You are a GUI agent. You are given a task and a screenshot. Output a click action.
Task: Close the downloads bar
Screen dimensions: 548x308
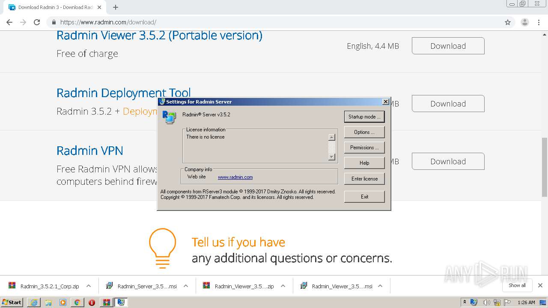click(x=540, y=285)
